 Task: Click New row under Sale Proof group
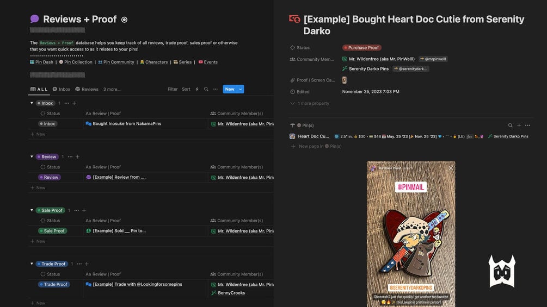pos(38,241)
